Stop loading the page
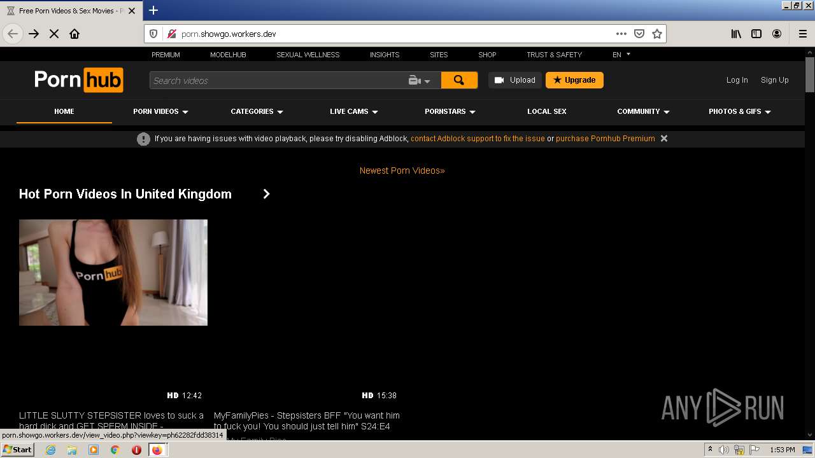 (x=54, y=34)
